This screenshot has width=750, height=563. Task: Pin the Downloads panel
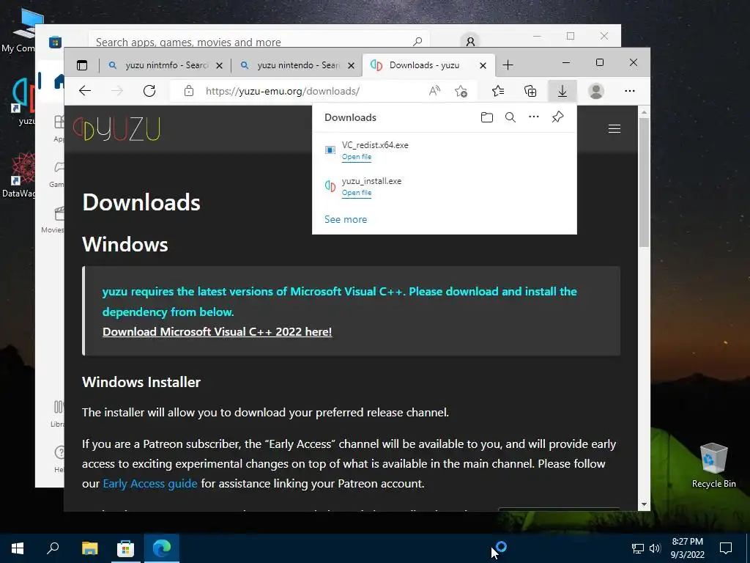(x=557, y=117)
